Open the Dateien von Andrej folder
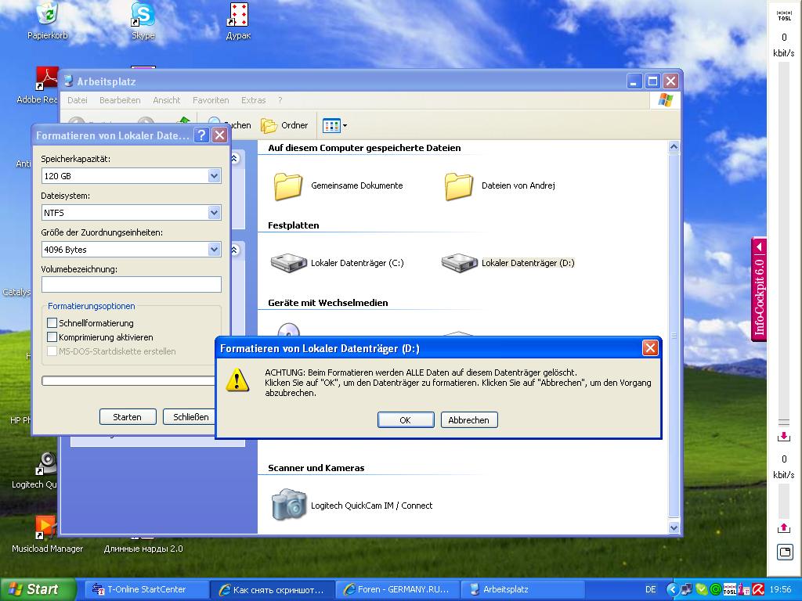This screenshot has height=601, width=802. click(459, 186)
